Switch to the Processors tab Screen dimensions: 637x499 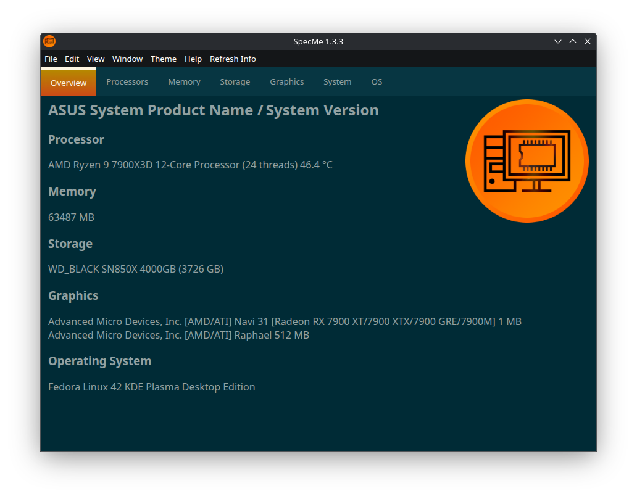(127, 81)
